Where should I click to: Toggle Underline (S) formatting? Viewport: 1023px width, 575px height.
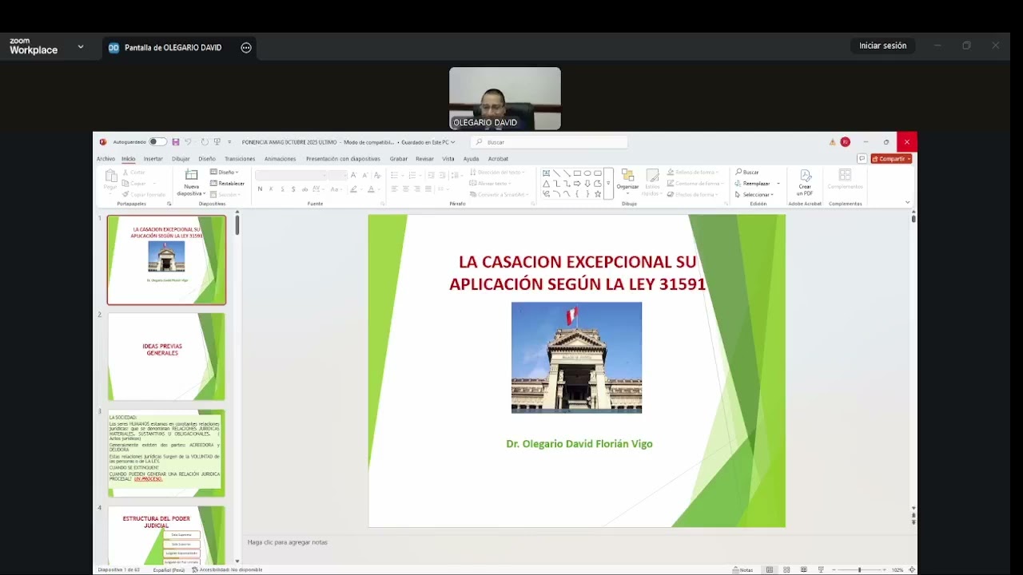282,189
